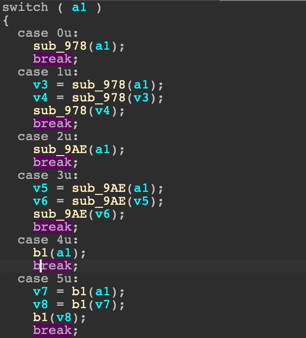Click argument v3 in 'sub_978(v3)'
Image resolution: width=306 pixels, height=338 pixels.
pyautogui.click(x=142, y=98)
